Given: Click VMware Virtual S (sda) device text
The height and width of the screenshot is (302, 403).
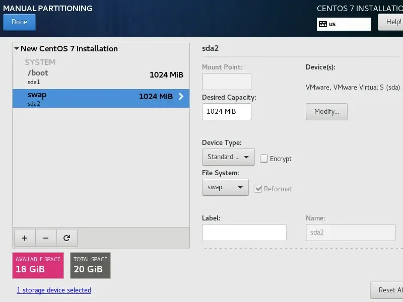Looking at the screenshot, I should tap(353, 87).
